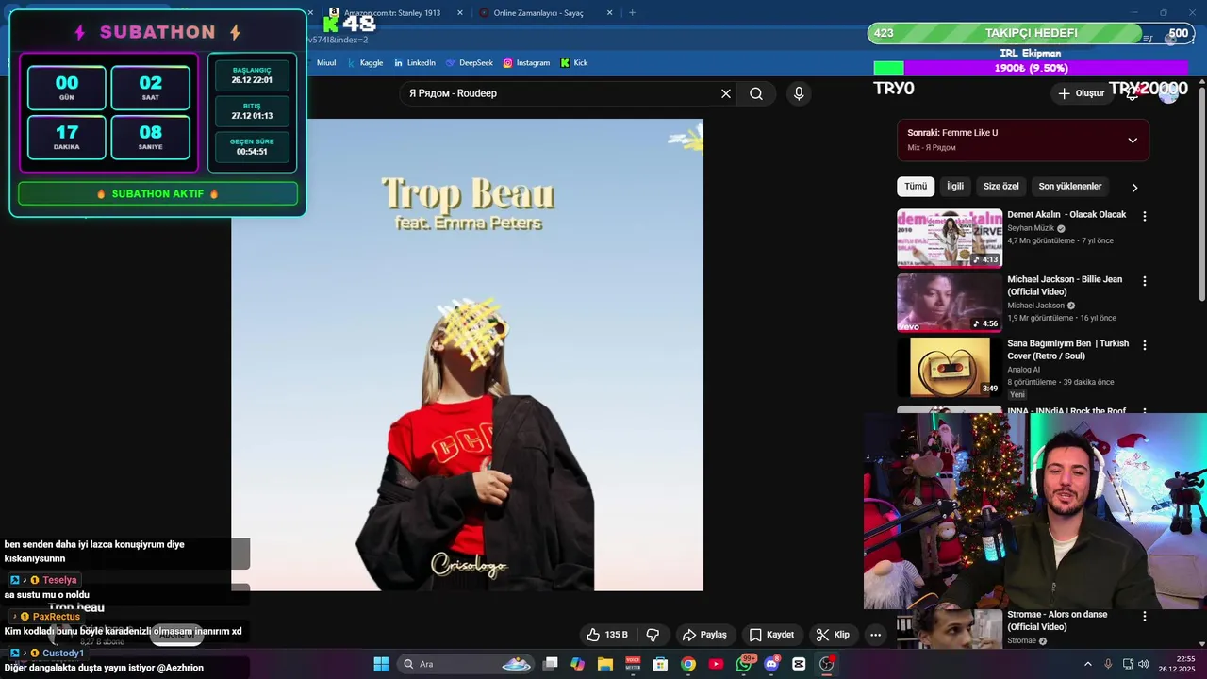The image size is (1207, 679).
Task: Launch Copilot from the taskbar
Action: (578, 664)
